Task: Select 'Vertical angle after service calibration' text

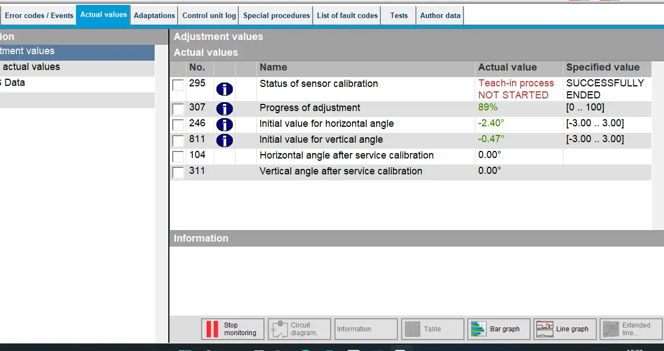Action: [x=341, y=171]
